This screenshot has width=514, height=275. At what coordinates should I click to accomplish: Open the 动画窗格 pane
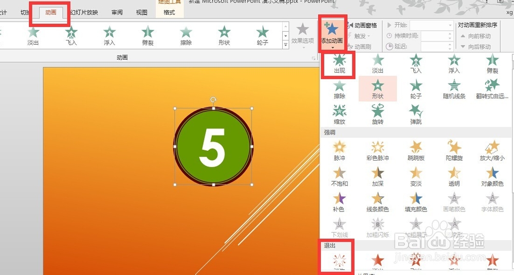pyautogui.click(x=362, y=25)
